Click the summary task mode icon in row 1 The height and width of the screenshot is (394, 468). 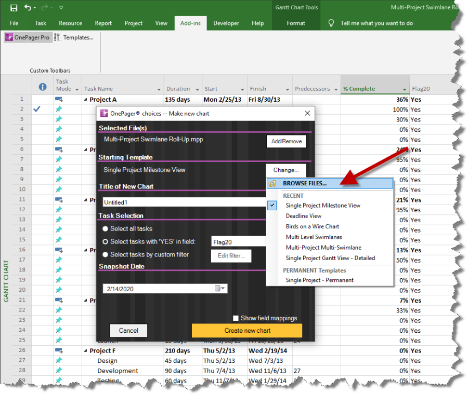pyautogui.click(x=59, y=99)
